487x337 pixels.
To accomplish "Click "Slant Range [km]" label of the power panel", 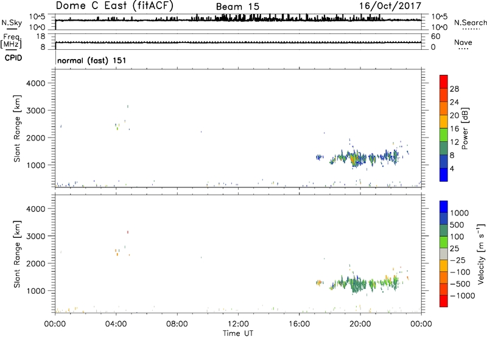I will [17, 128].
